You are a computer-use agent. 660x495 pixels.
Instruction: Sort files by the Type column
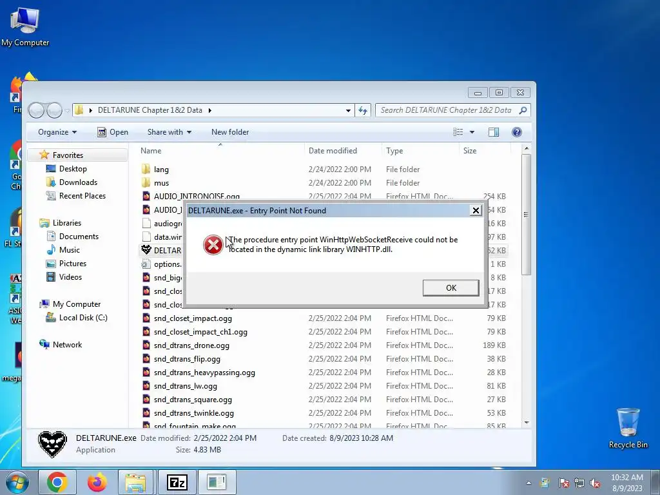pyautogui.click(x=394, y=151)
